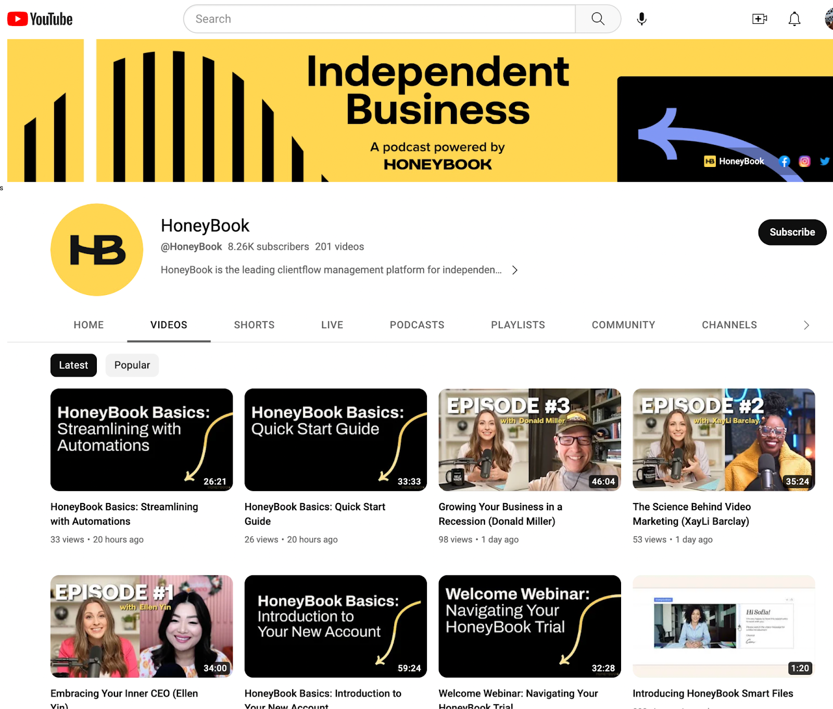Click the '8.26K subscribers' count
Viewport: 833px width, 709px height.
click(x=268, y=247)
